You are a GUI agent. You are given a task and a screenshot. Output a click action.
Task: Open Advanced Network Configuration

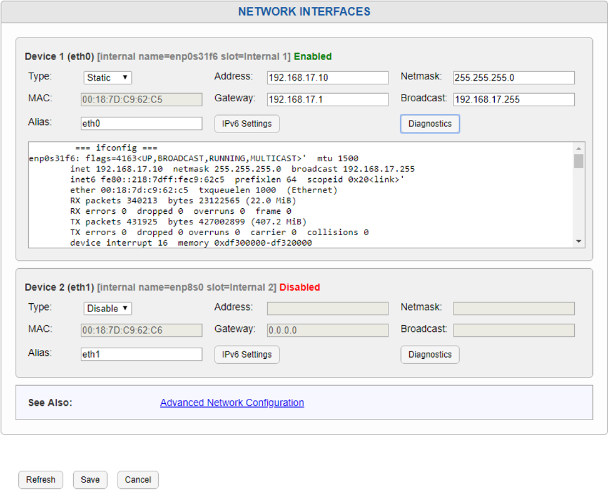click(x=231, y=403)
